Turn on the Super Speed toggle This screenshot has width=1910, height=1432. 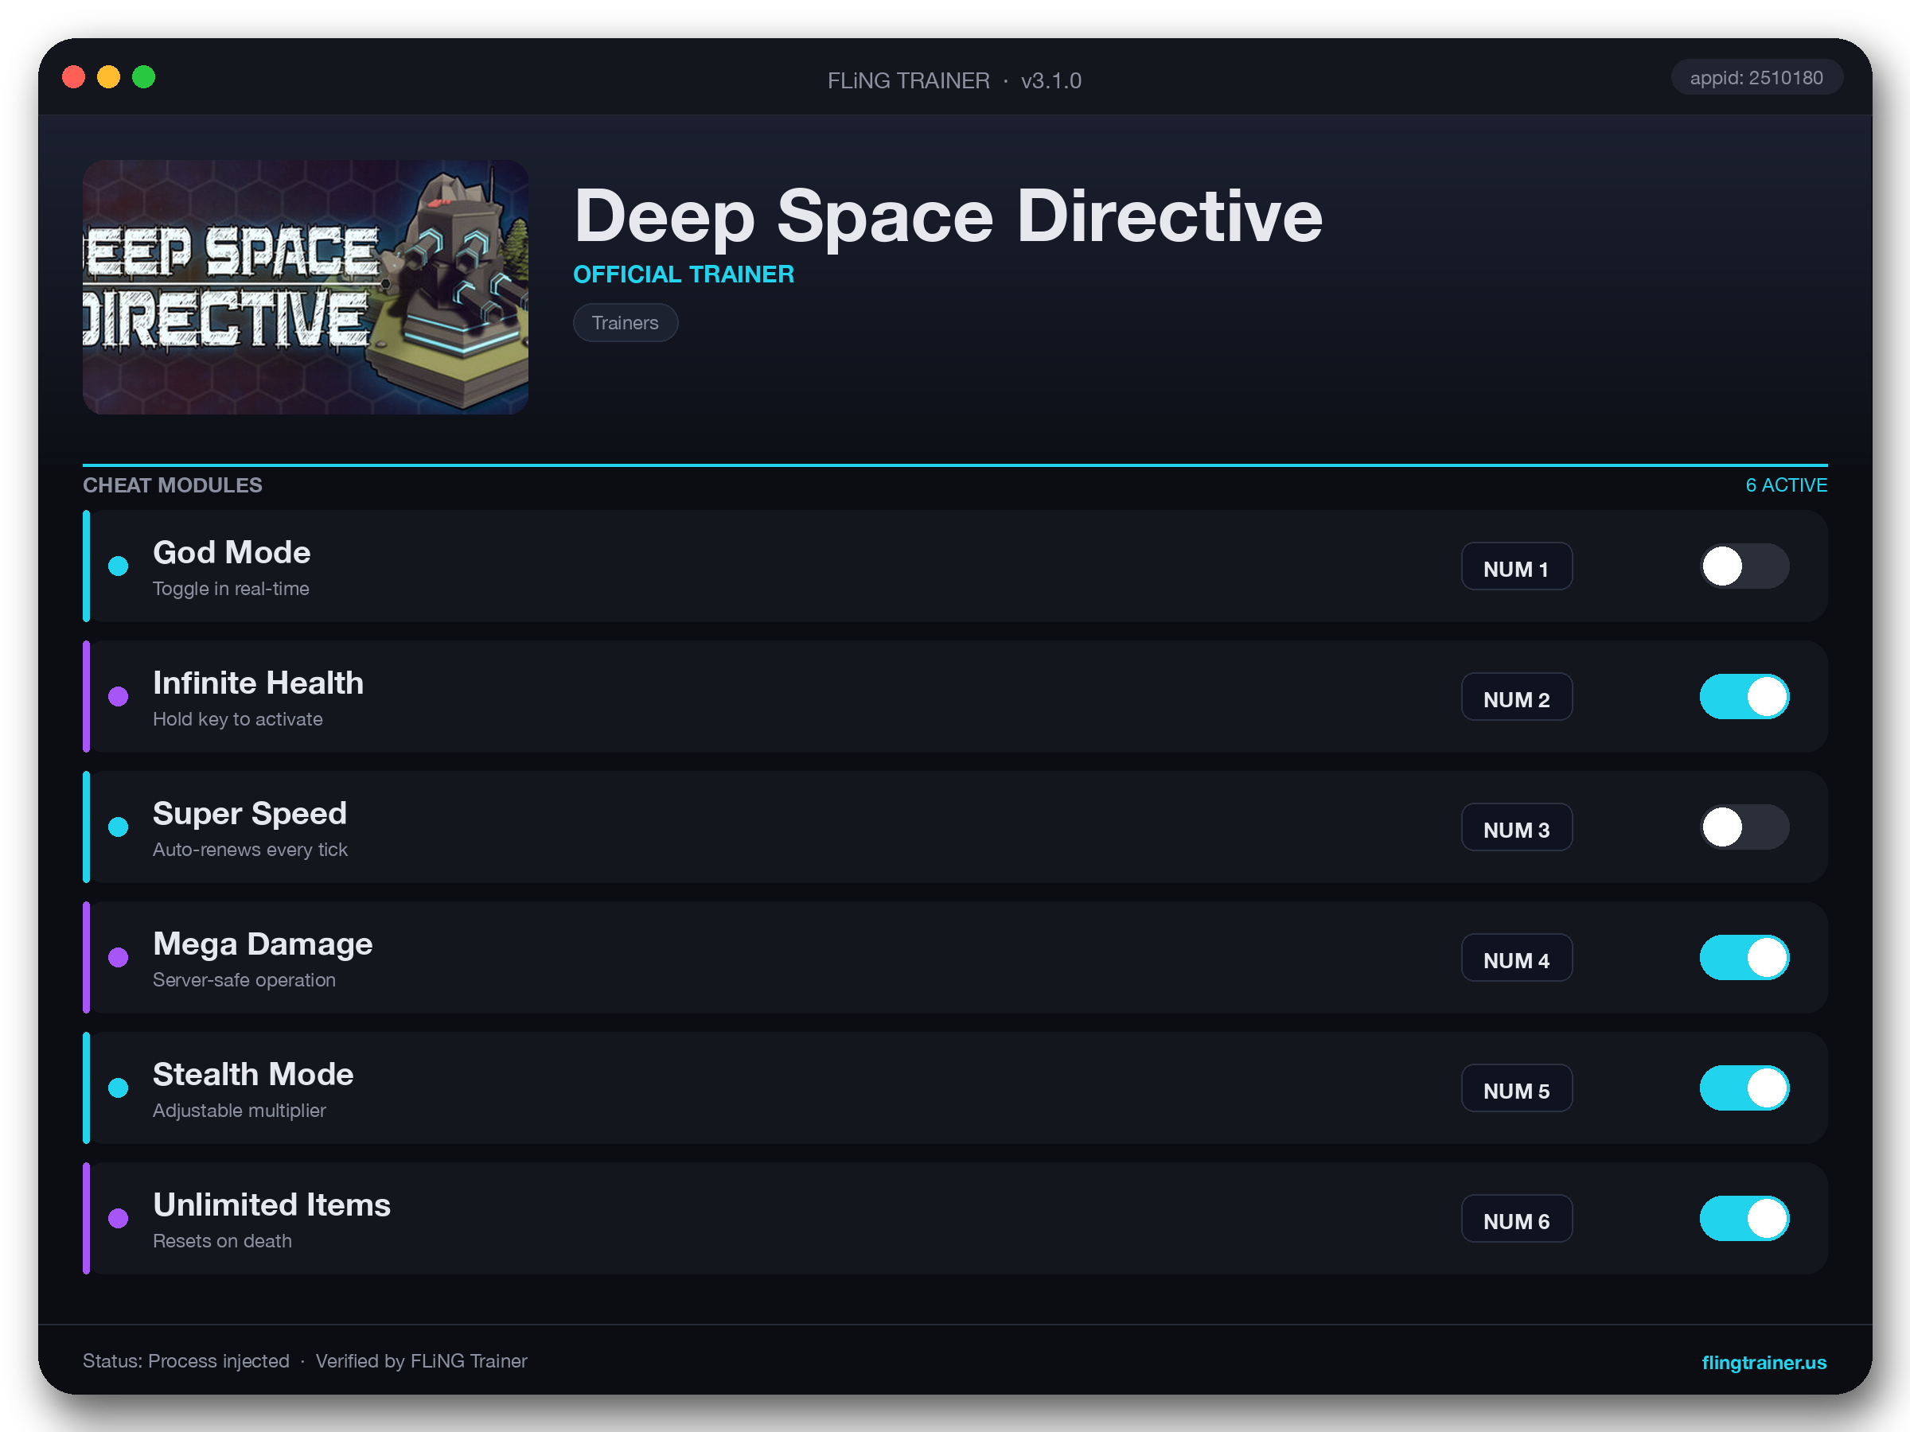point(1744,827)
